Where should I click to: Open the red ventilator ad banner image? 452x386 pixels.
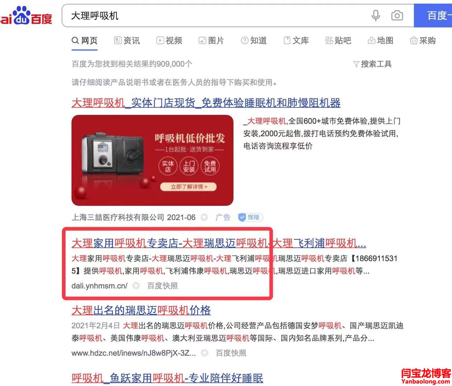click(x=153, y=160)
